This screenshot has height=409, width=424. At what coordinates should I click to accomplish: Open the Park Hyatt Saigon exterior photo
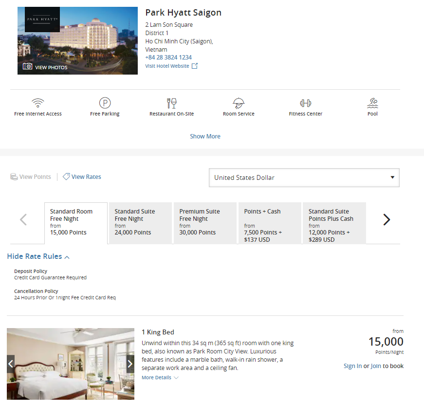[77, 40]
